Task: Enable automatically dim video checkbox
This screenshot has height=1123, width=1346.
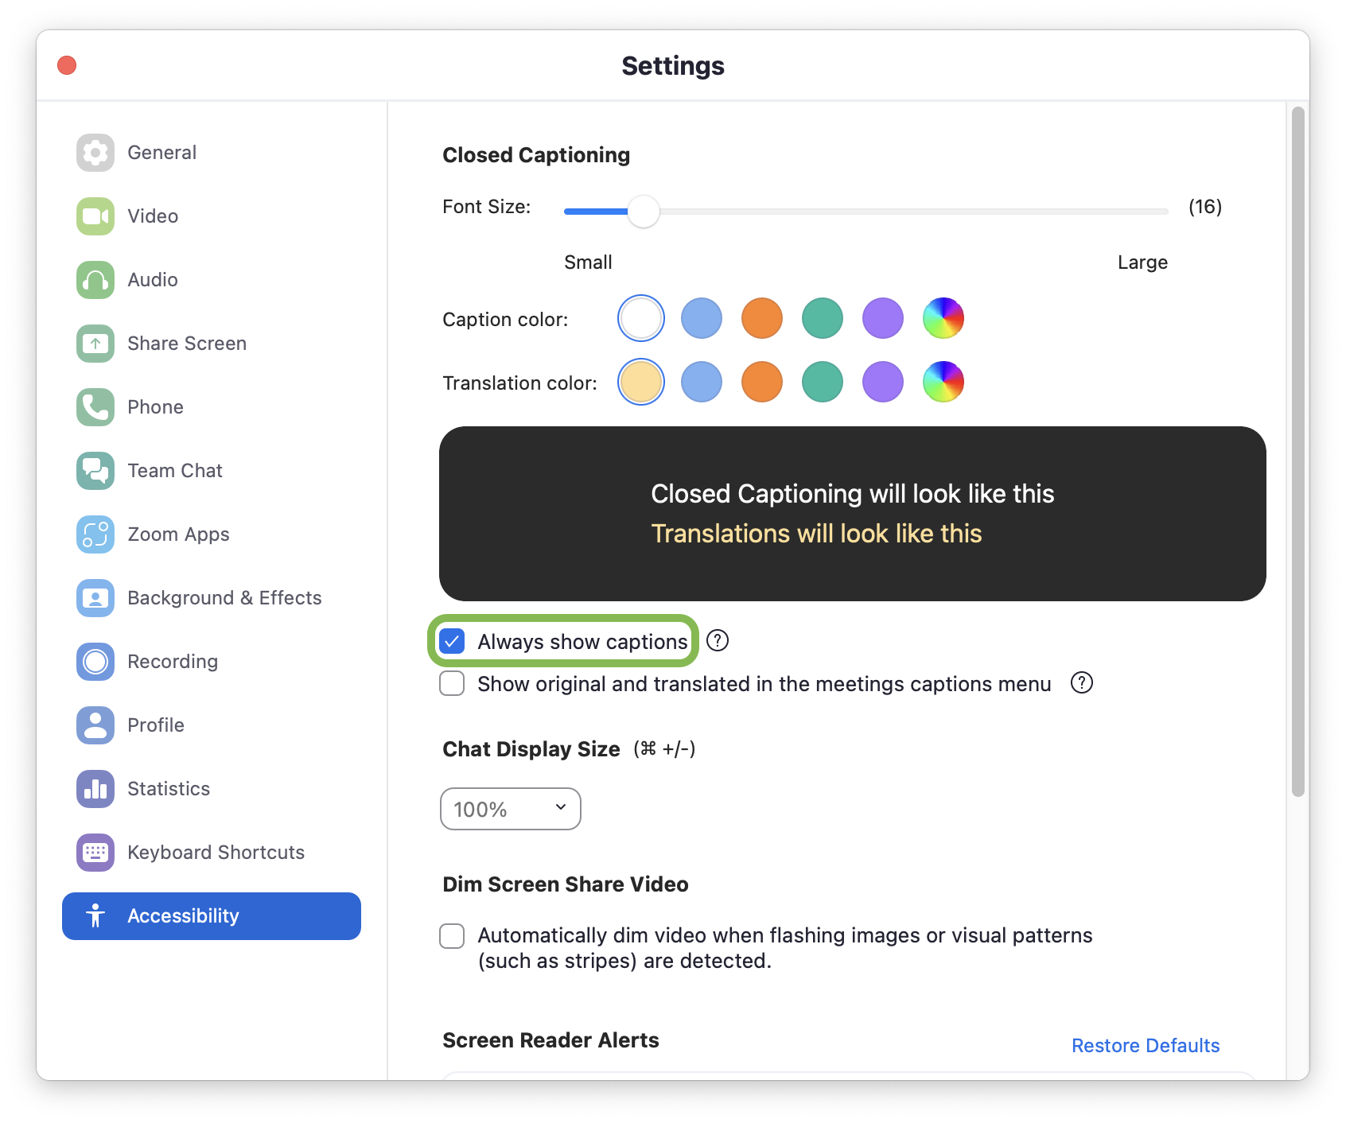Action: click(x=452, y=936)
